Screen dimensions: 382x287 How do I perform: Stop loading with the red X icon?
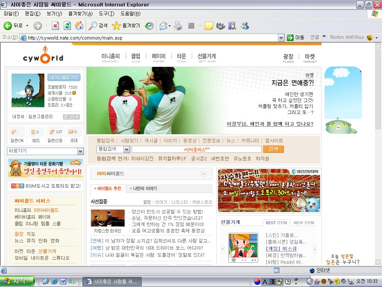click(56, 26)
